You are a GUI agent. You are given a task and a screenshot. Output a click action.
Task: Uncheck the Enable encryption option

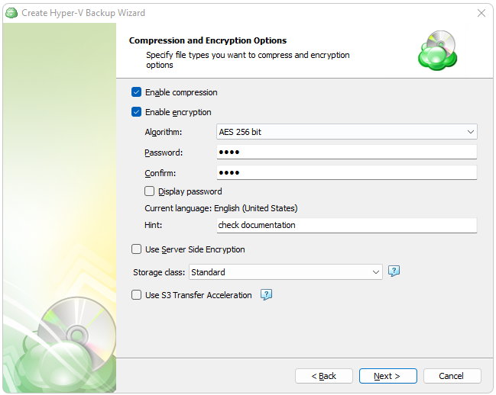pos(137,112)
